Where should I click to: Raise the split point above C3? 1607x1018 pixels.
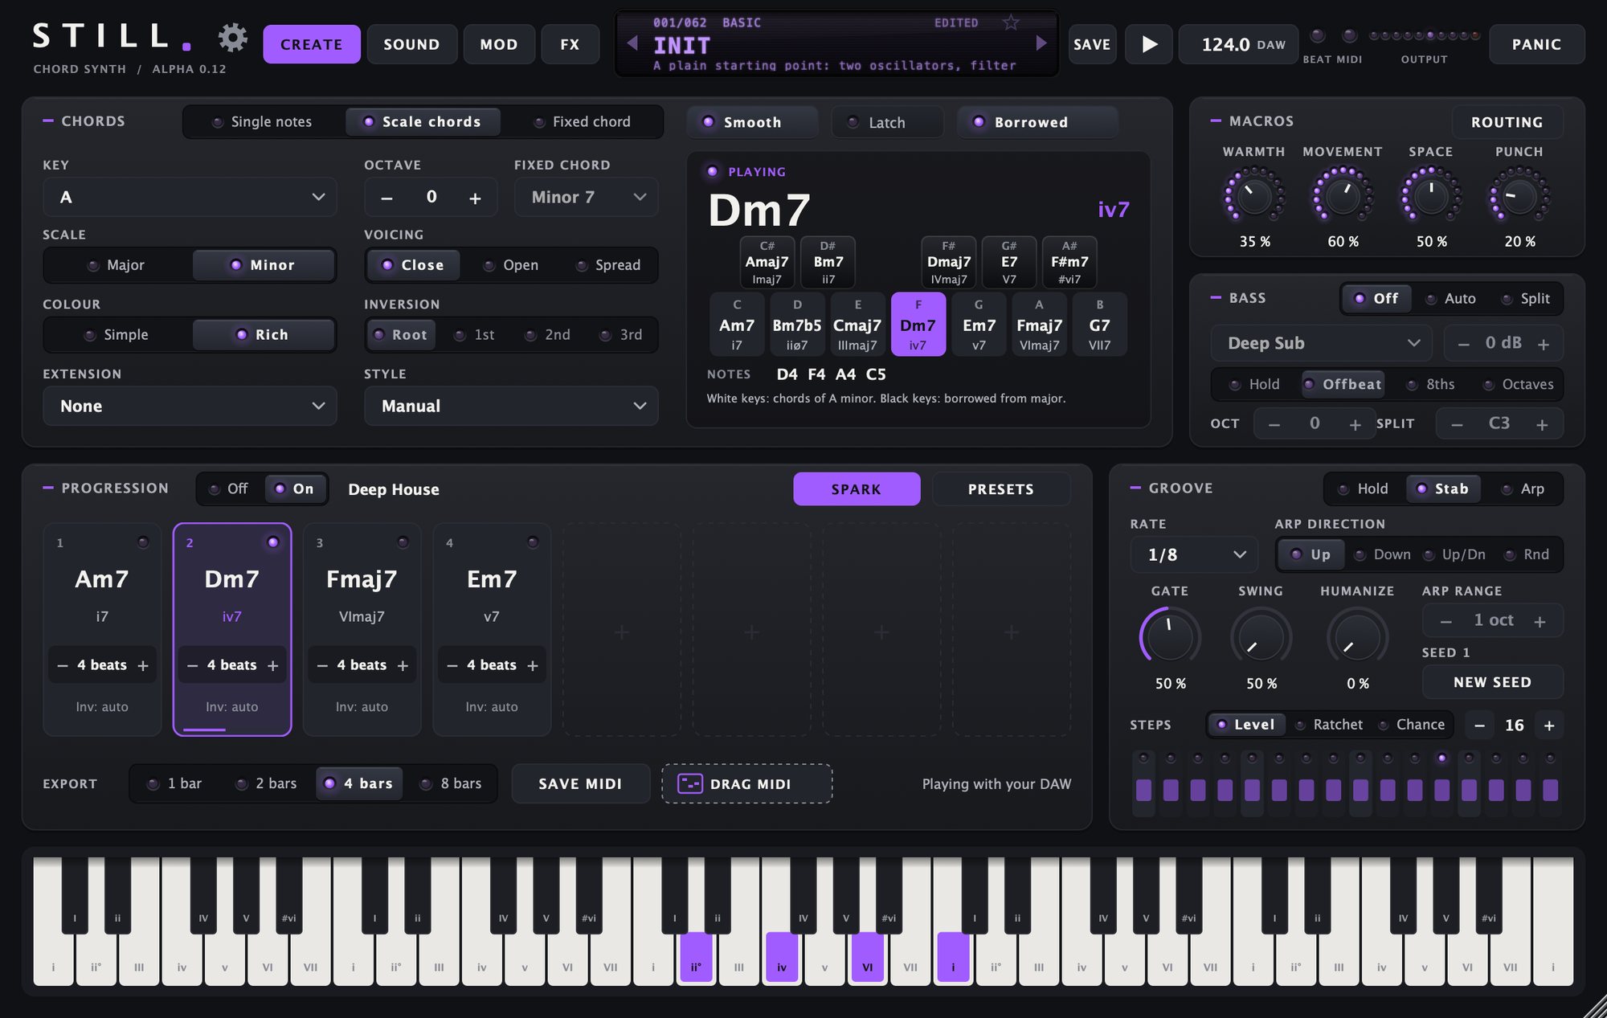[x=1542, y=424]
